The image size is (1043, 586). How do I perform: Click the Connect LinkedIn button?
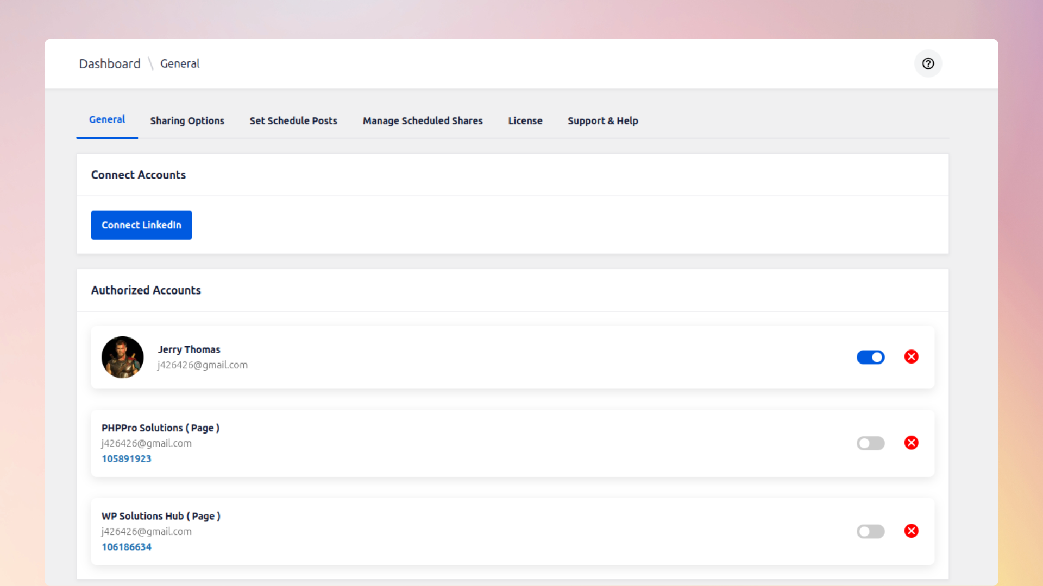click(141, 225)
